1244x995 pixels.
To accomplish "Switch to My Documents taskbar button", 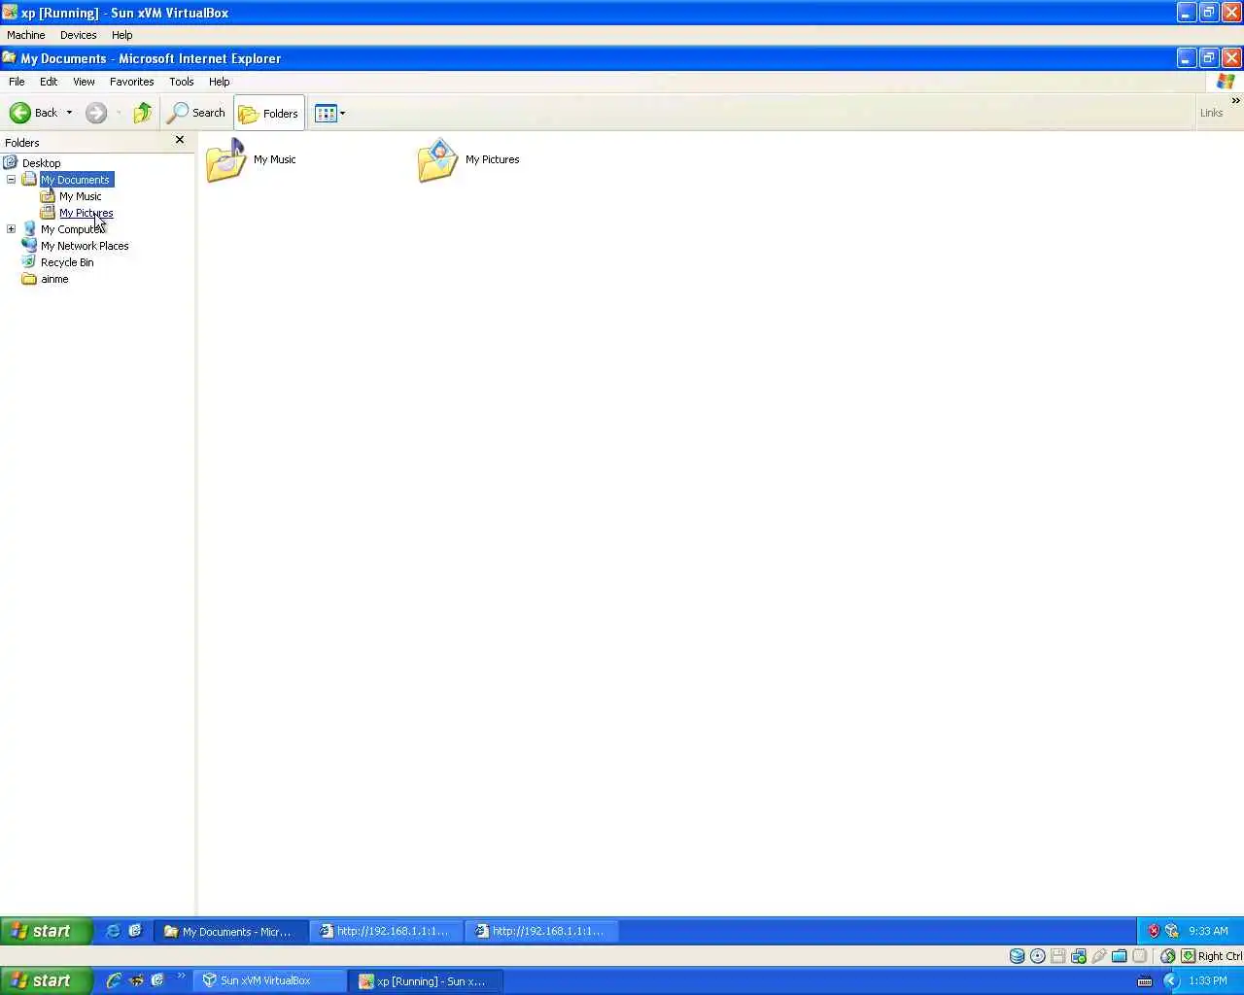I will pyautogui.click(x=231, y=931).
